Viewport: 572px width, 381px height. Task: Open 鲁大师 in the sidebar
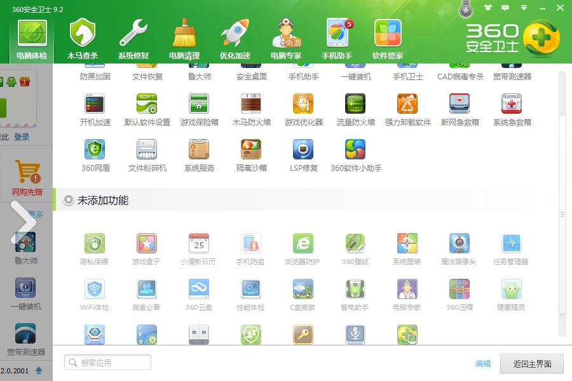[x=26, y=248]
